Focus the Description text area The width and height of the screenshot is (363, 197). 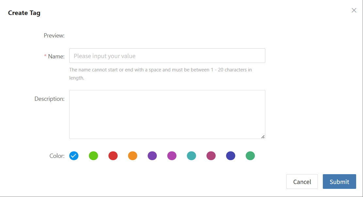[x=167, y=114]
